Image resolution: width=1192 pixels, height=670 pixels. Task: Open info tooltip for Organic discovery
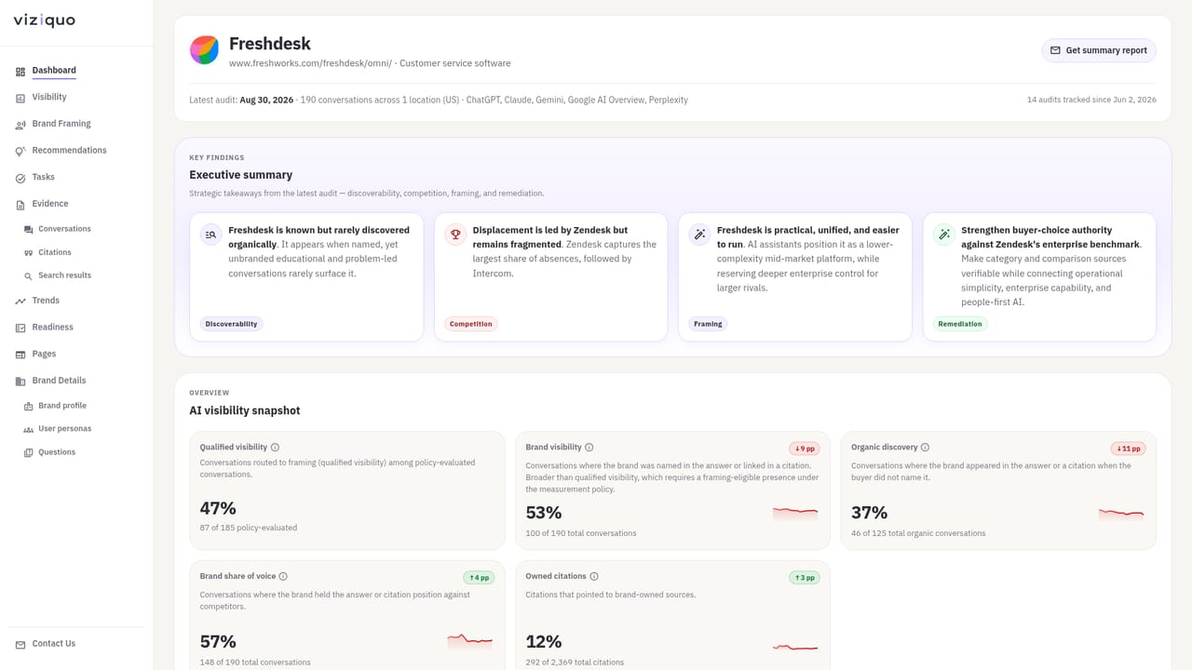click(x=925, y=448)
